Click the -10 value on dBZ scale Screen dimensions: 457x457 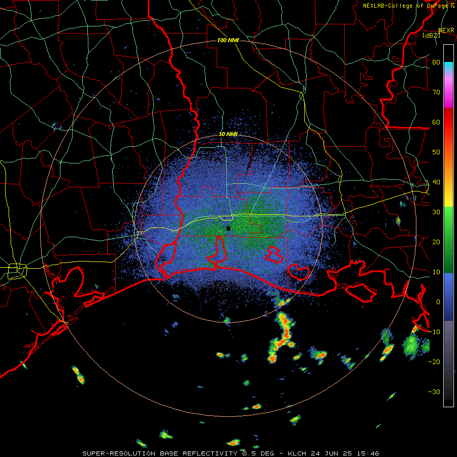434,332
